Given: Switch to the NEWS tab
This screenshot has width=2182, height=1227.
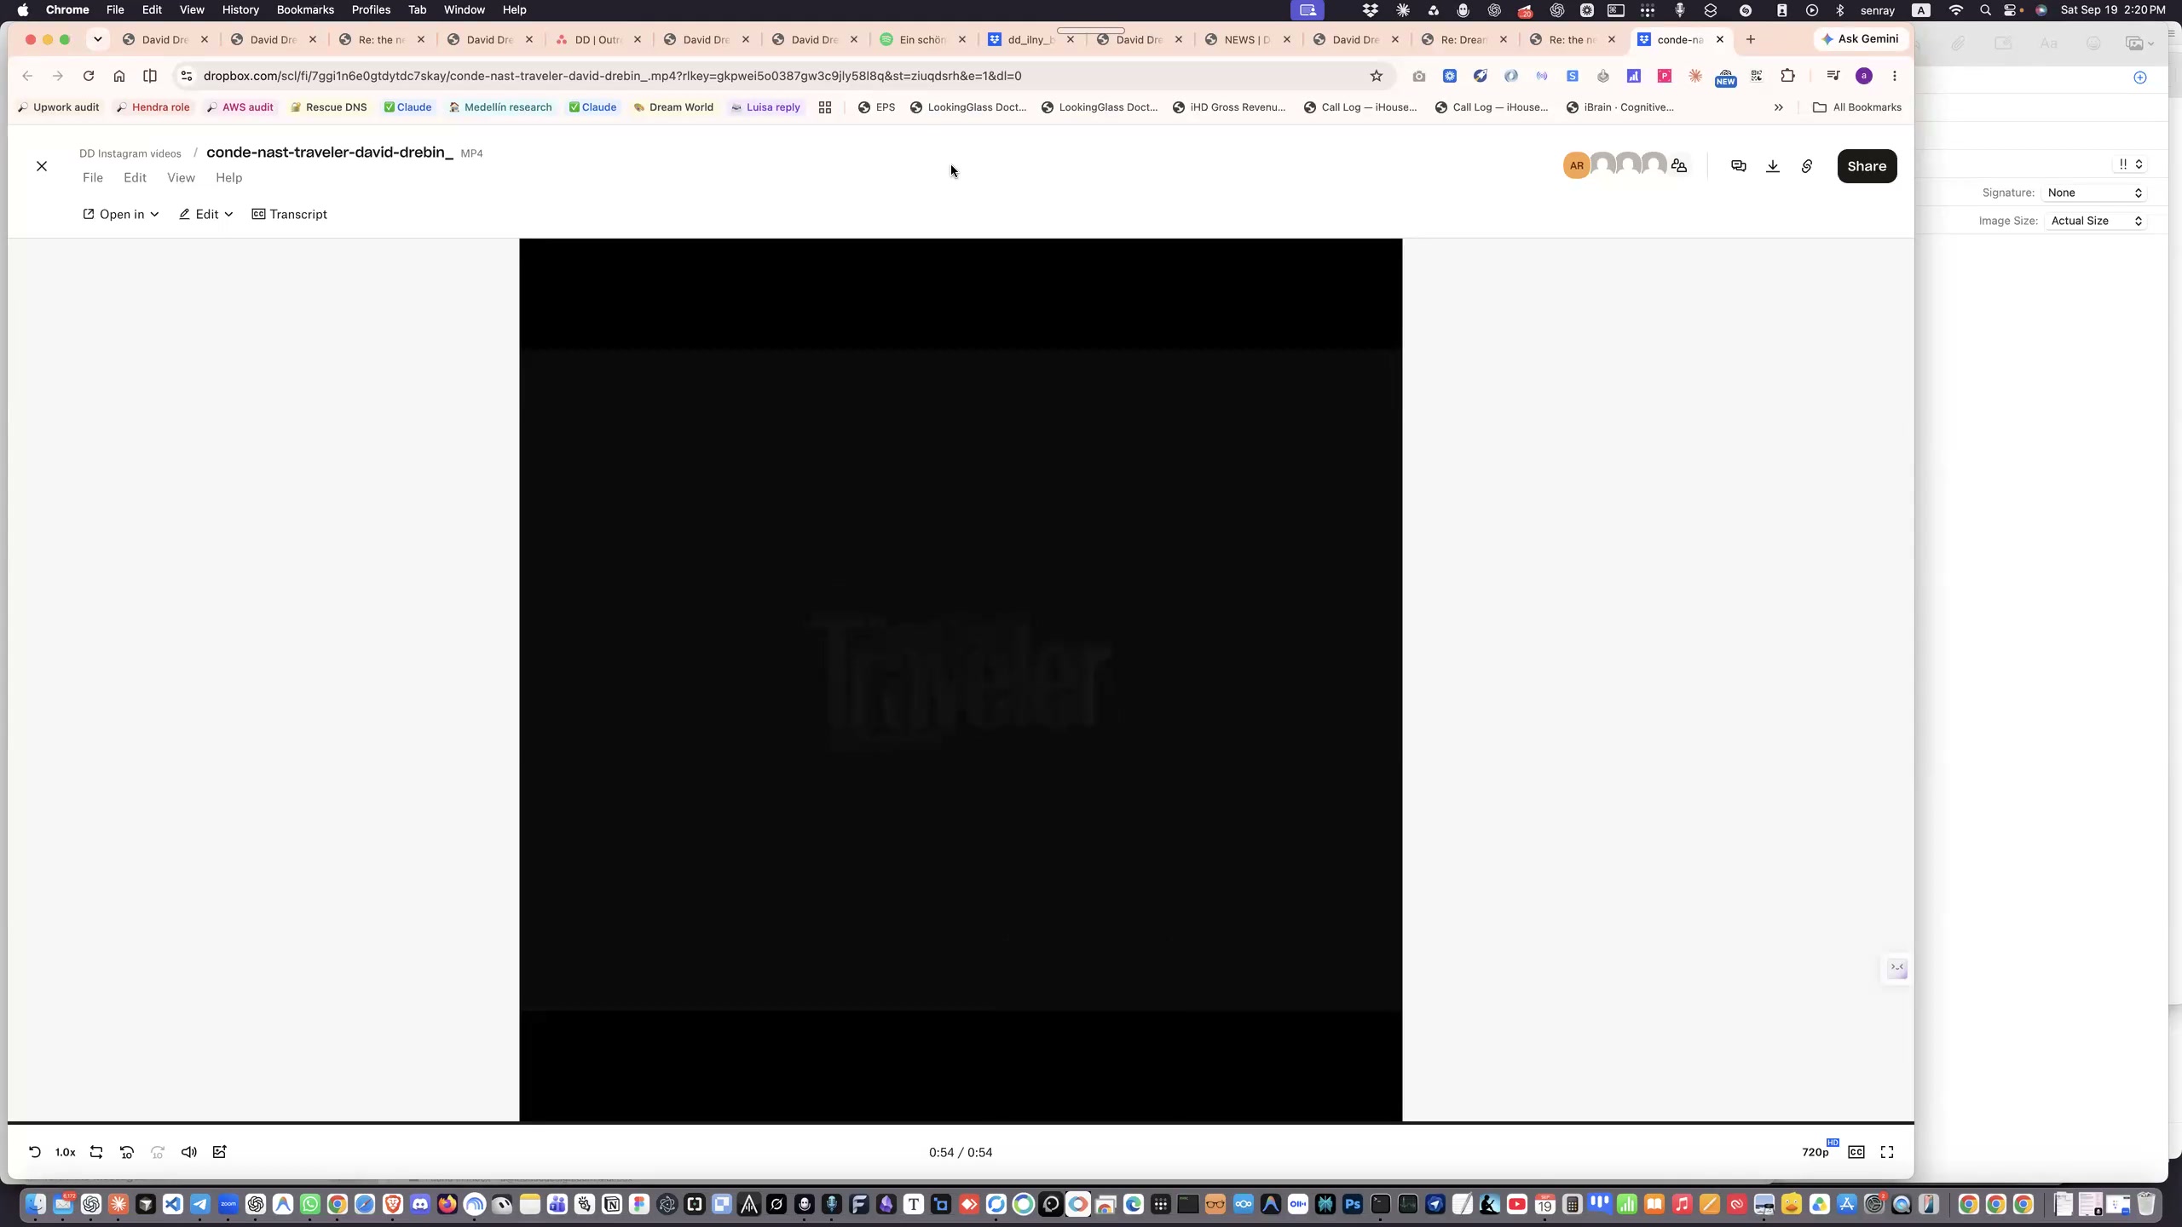Looking at the screenshot, I should click(x=1248, y=39).
